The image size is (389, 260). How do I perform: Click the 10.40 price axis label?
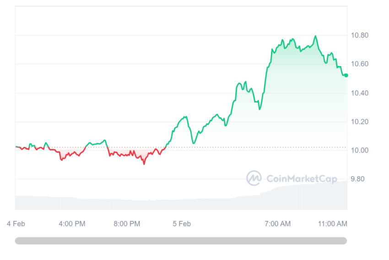point(359,93)
